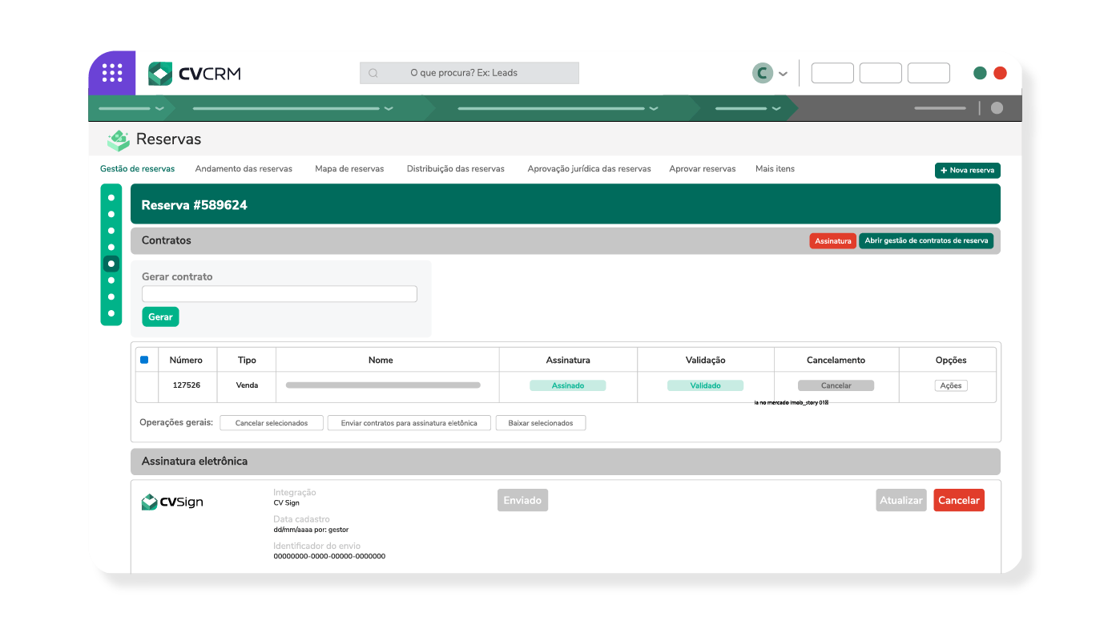Select the third step dot in sidebar

tap(111, 231)
